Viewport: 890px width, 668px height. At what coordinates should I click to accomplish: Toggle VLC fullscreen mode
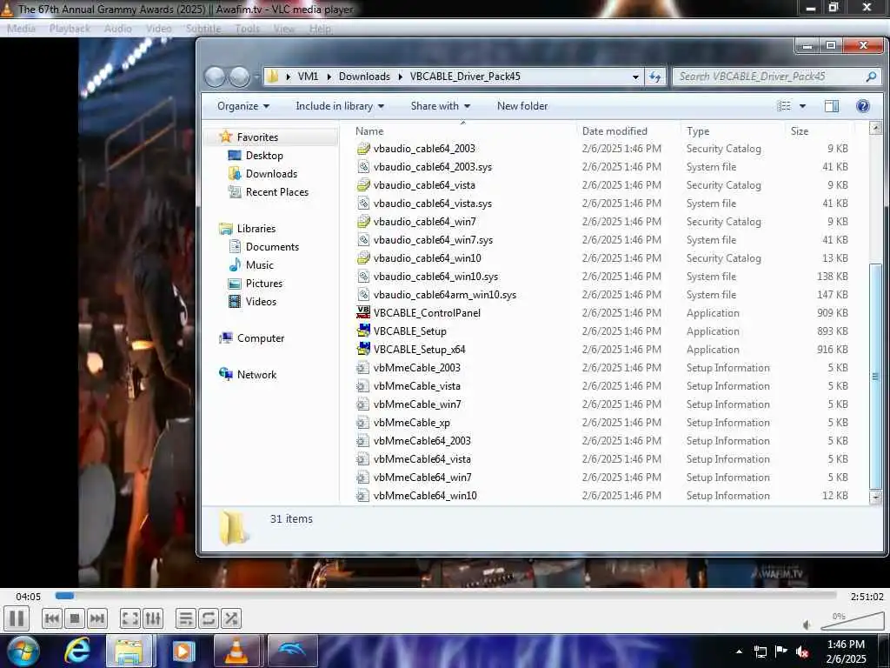point(130,618)
